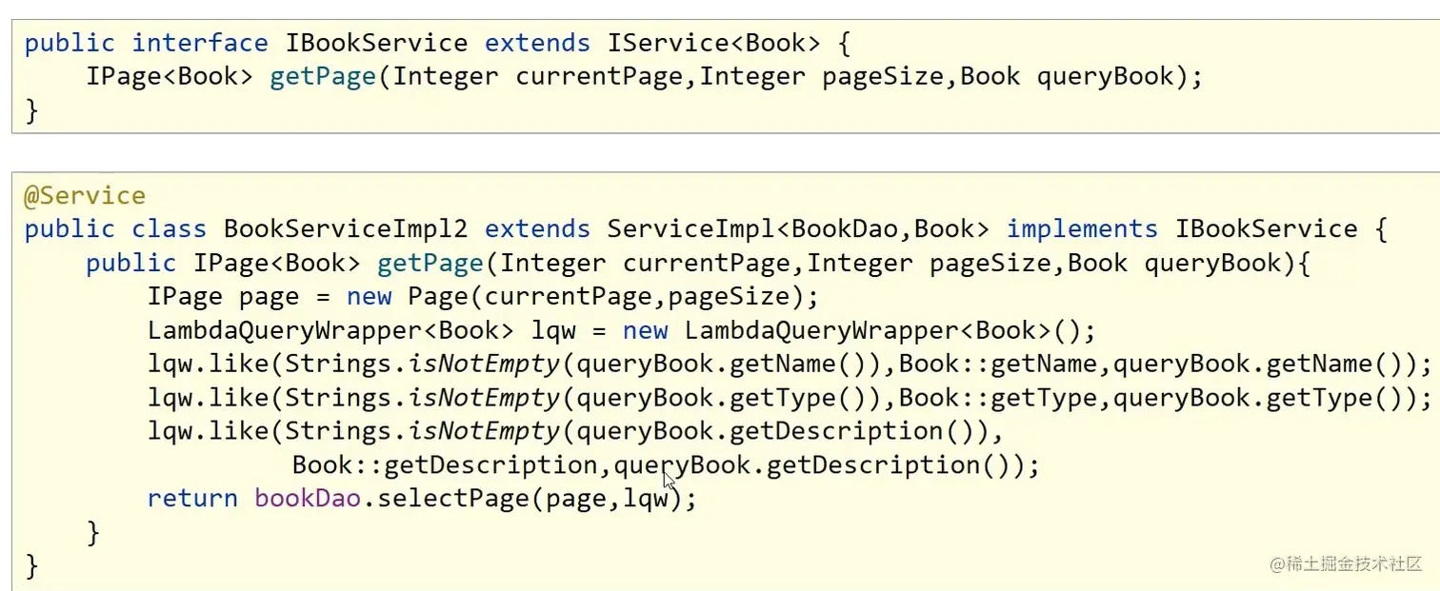Click the Book::getName method reference
This screenshot has width=1440, height=591.
(998, 364)
